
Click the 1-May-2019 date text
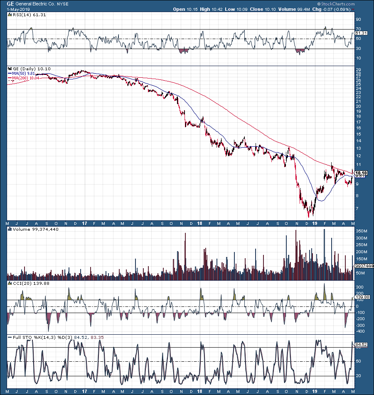pyautogui.click(x=18, y=9)
